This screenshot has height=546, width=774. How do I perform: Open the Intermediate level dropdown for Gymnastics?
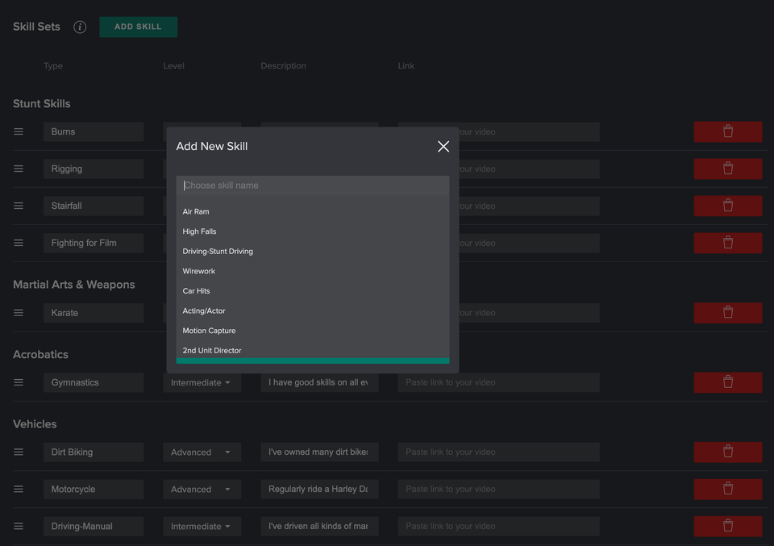pos(202,382)
